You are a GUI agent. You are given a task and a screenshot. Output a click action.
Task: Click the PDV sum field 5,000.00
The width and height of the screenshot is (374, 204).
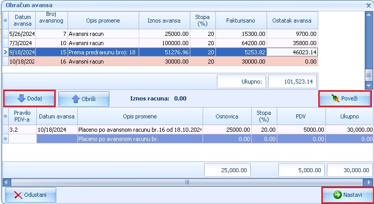pyautogui.click(x=301, y=170)
